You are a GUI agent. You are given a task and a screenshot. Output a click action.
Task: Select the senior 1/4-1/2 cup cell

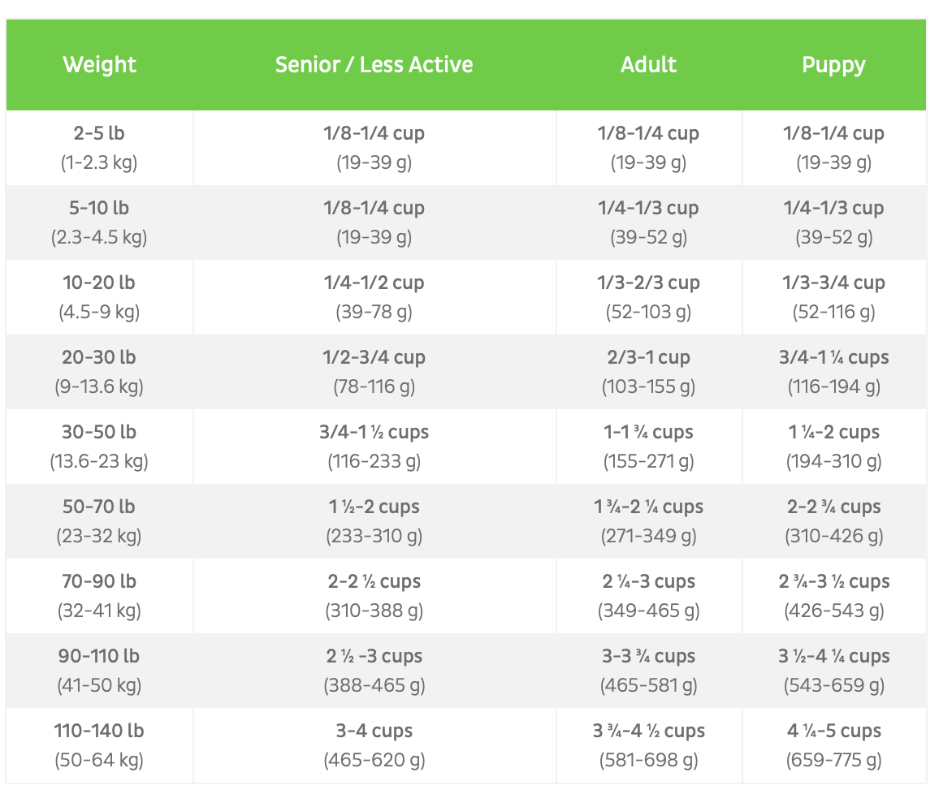pyautogui.click(x=374, y=297)
